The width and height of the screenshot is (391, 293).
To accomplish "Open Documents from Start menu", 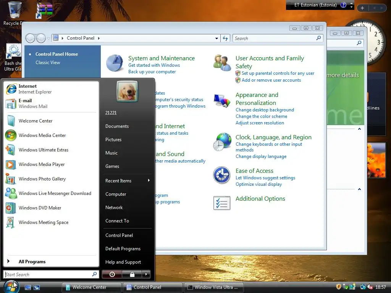I will coord(117,126).
